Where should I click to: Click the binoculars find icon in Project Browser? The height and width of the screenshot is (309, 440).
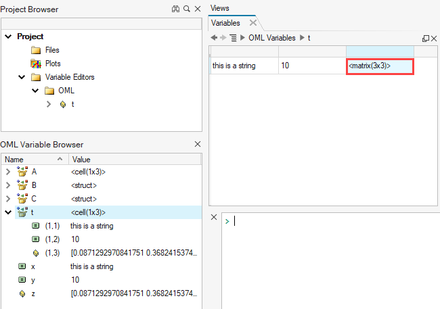[x=175, y=9]
